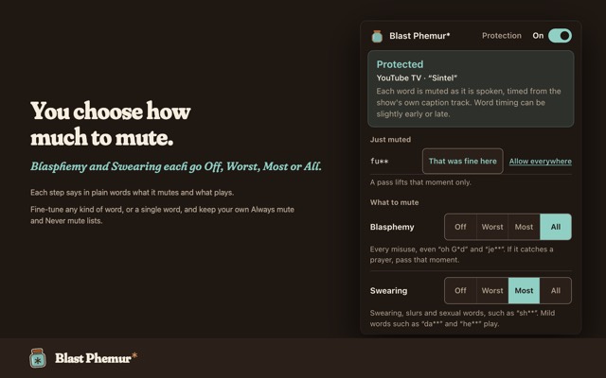
Task: Select Most for Swearing muting
Action: pyautogui.click(x=524, y=290)
